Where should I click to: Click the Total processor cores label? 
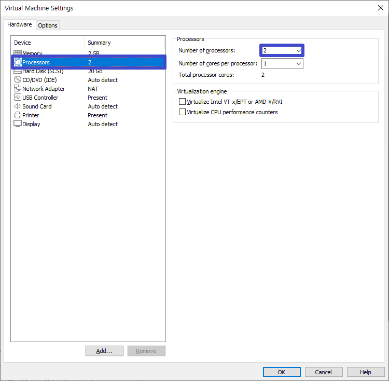pos(206,75)
